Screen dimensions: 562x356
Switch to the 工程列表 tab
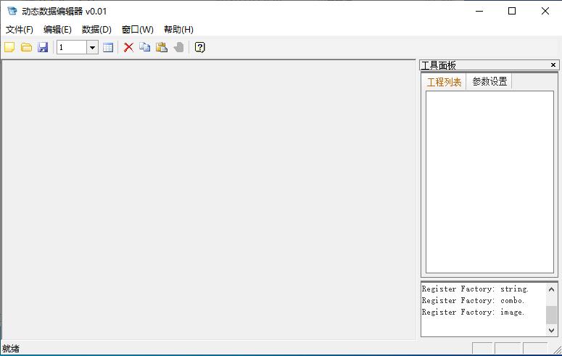click(x=444, y=82)
